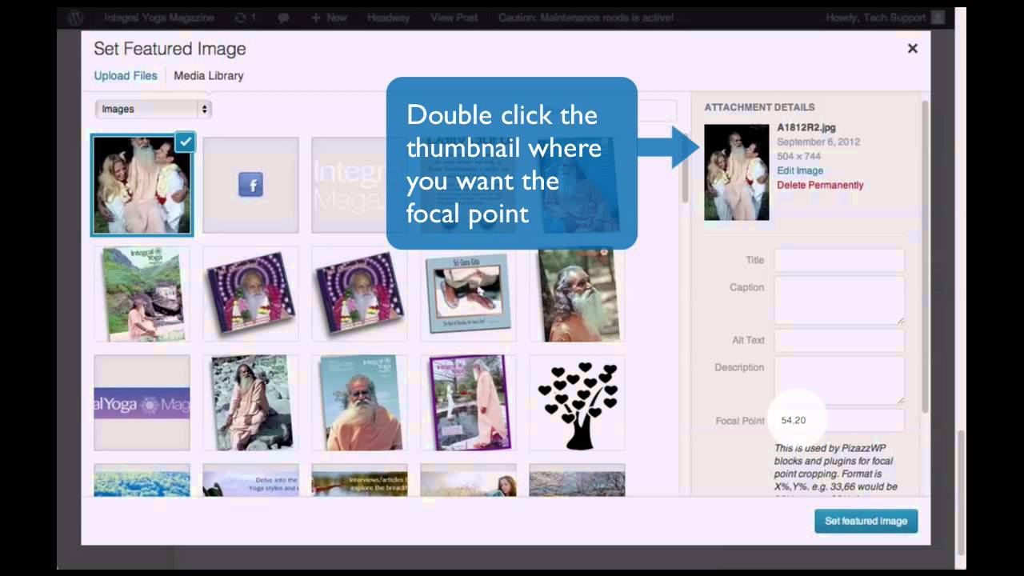
Task: Click the Edit Image link
Action: pyautogui.click(x=800, y=170)
